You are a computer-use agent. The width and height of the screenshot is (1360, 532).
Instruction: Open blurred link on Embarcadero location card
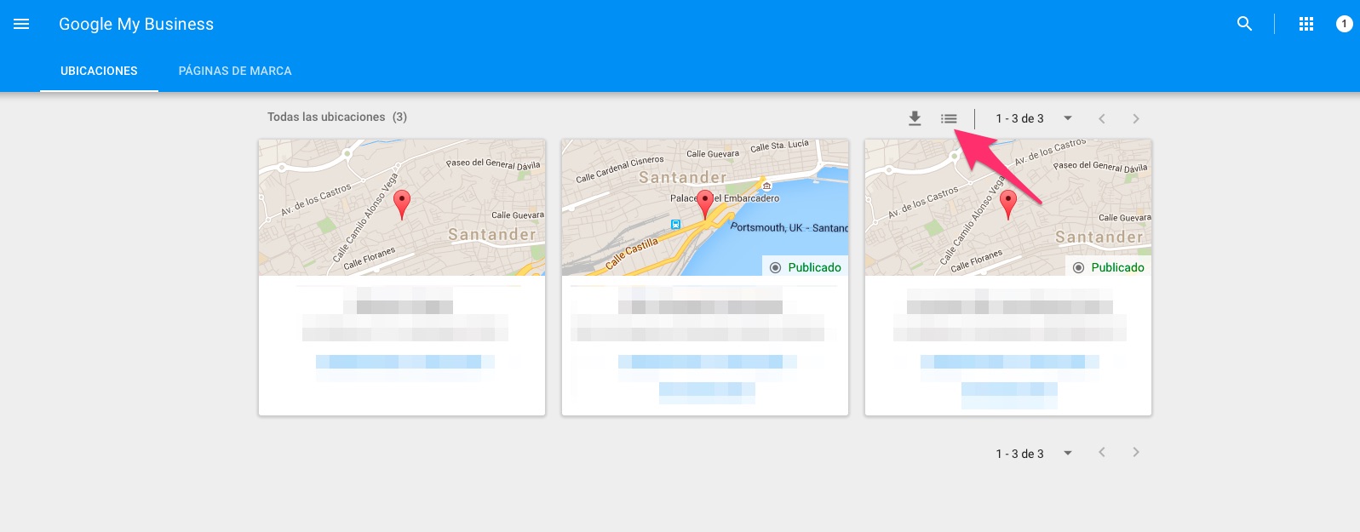click(707, 362)
